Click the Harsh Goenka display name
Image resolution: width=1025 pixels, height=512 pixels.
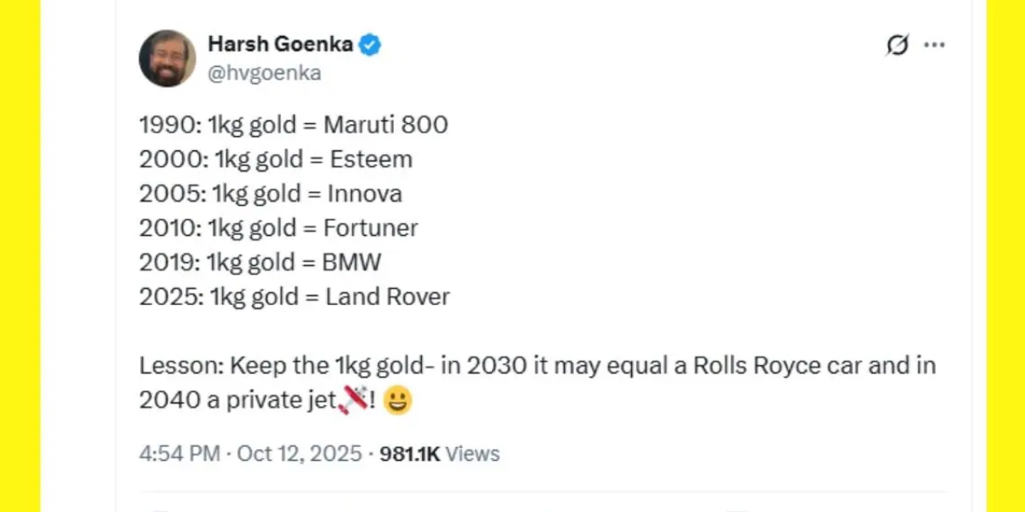280,44
